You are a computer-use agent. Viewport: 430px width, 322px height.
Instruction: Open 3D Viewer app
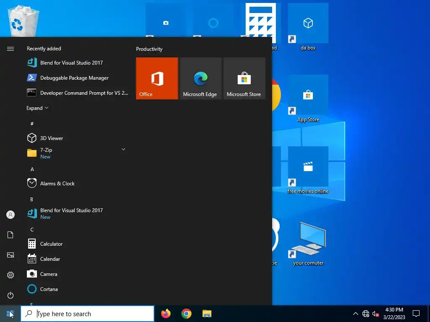78,138
